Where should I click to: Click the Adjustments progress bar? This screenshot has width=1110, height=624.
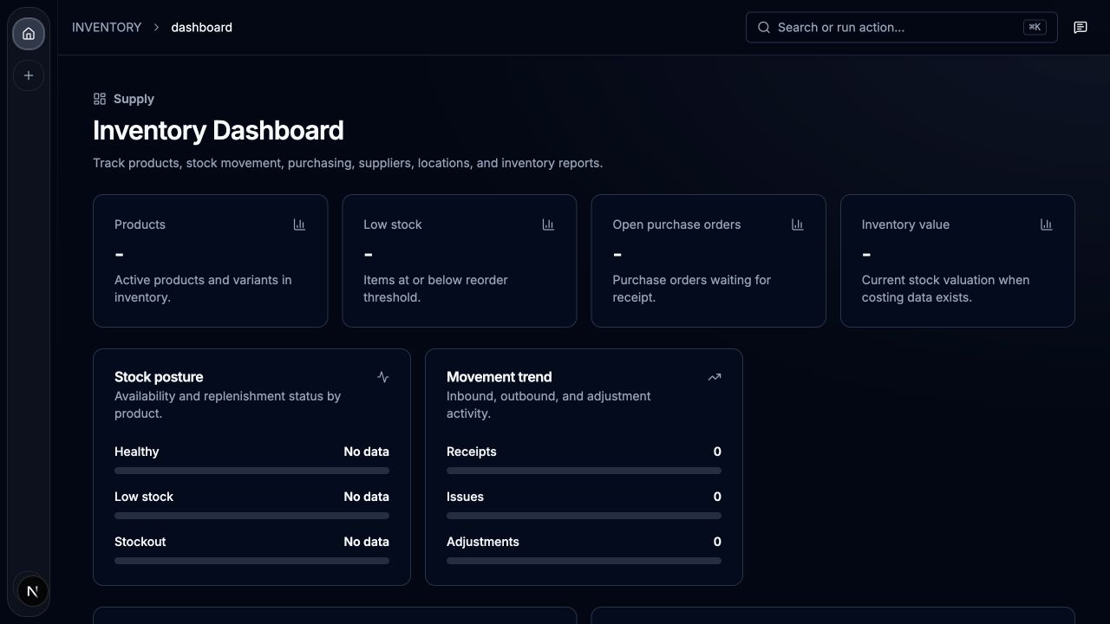[584, 561]
